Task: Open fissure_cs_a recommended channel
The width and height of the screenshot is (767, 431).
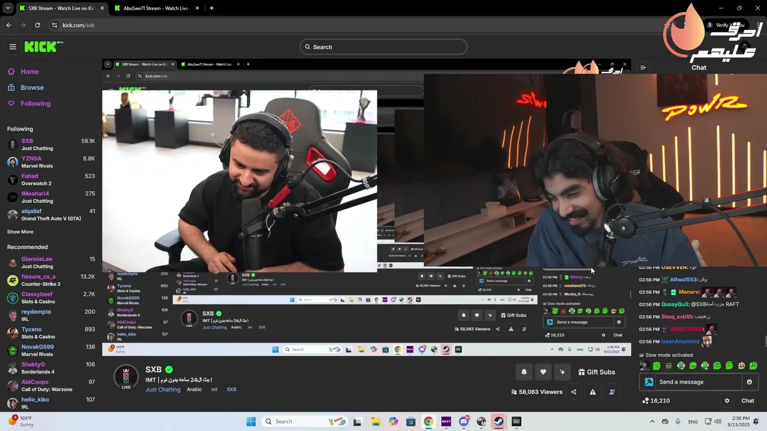Action: pos(51,280)
